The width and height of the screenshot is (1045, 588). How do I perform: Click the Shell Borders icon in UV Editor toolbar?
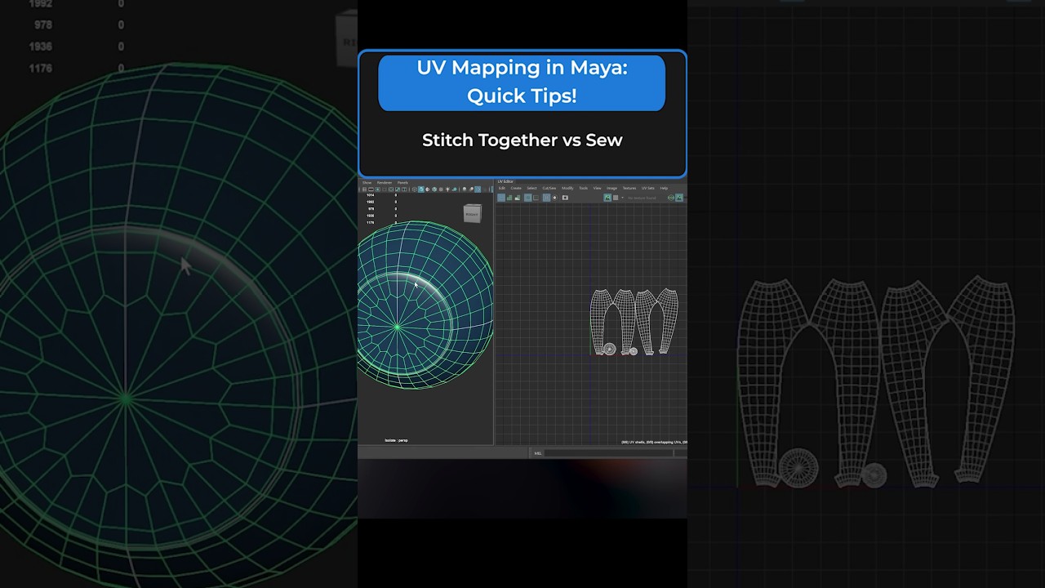coord(536,198)
